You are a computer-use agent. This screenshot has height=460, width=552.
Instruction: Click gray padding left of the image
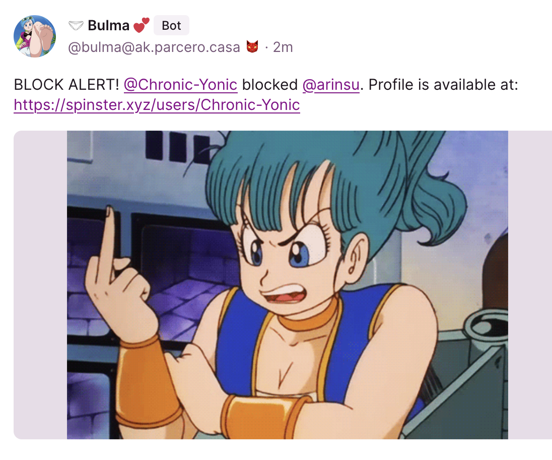tap(40, 285)
